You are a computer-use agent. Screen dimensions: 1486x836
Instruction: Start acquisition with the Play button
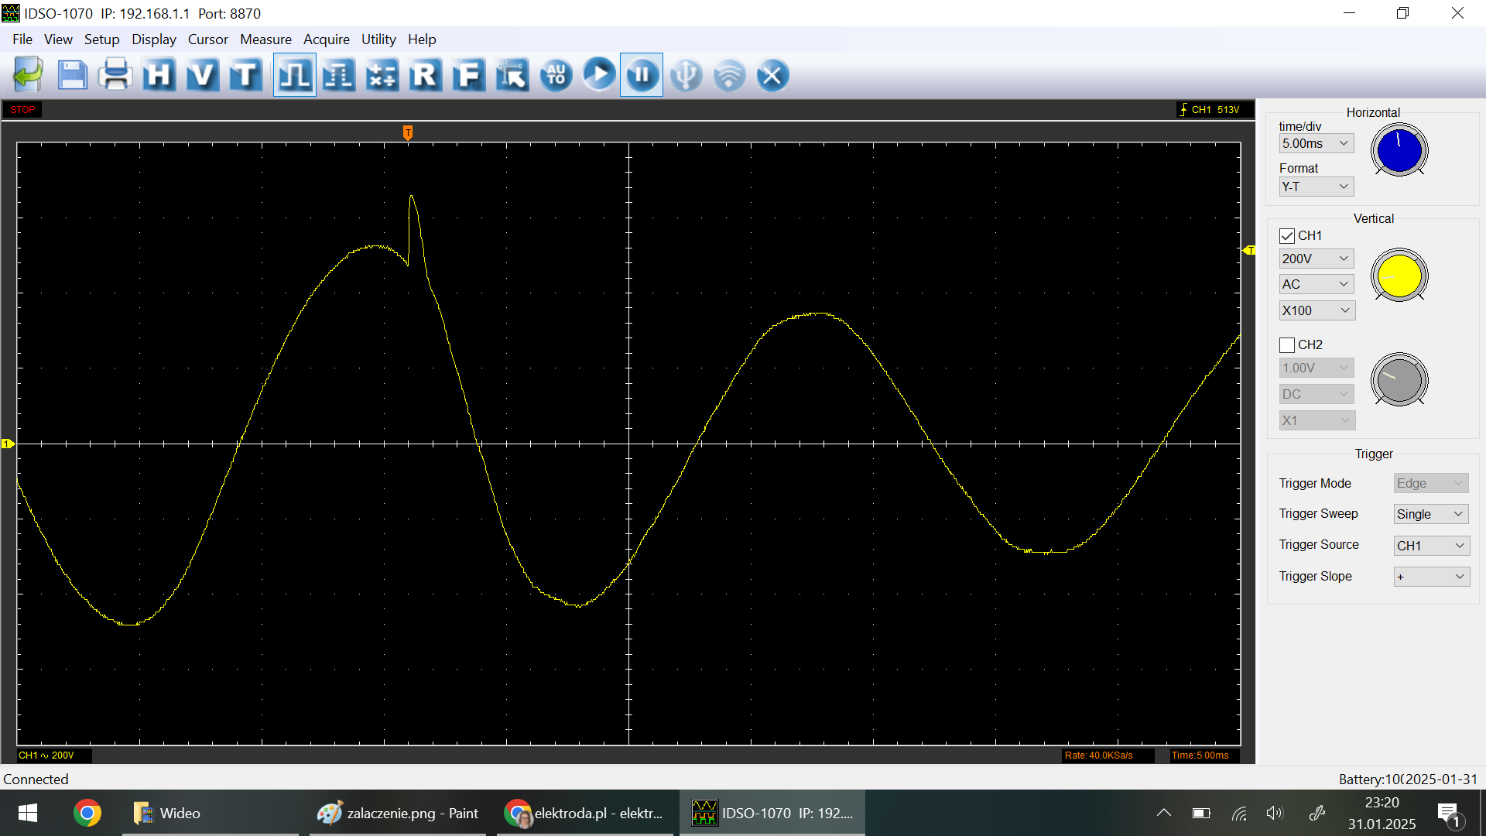(599, 75)
